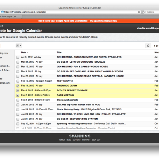Image resolution: width=159 pixels, height=159 pixels.
Task: Open the BLOG footer link
Action: pos(69,140)
